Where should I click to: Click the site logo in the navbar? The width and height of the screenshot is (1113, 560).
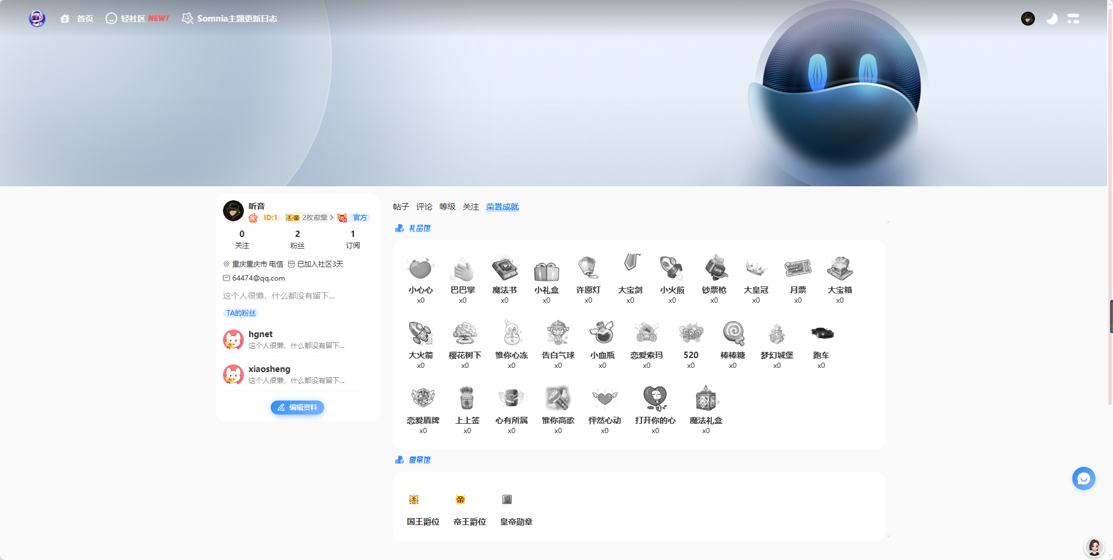pyautogui.click(x=37, y=19)
